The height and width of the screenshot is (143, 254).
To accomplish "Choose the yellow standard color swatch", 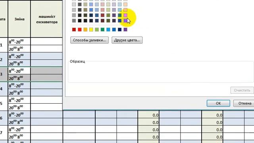I will [91, 29].
